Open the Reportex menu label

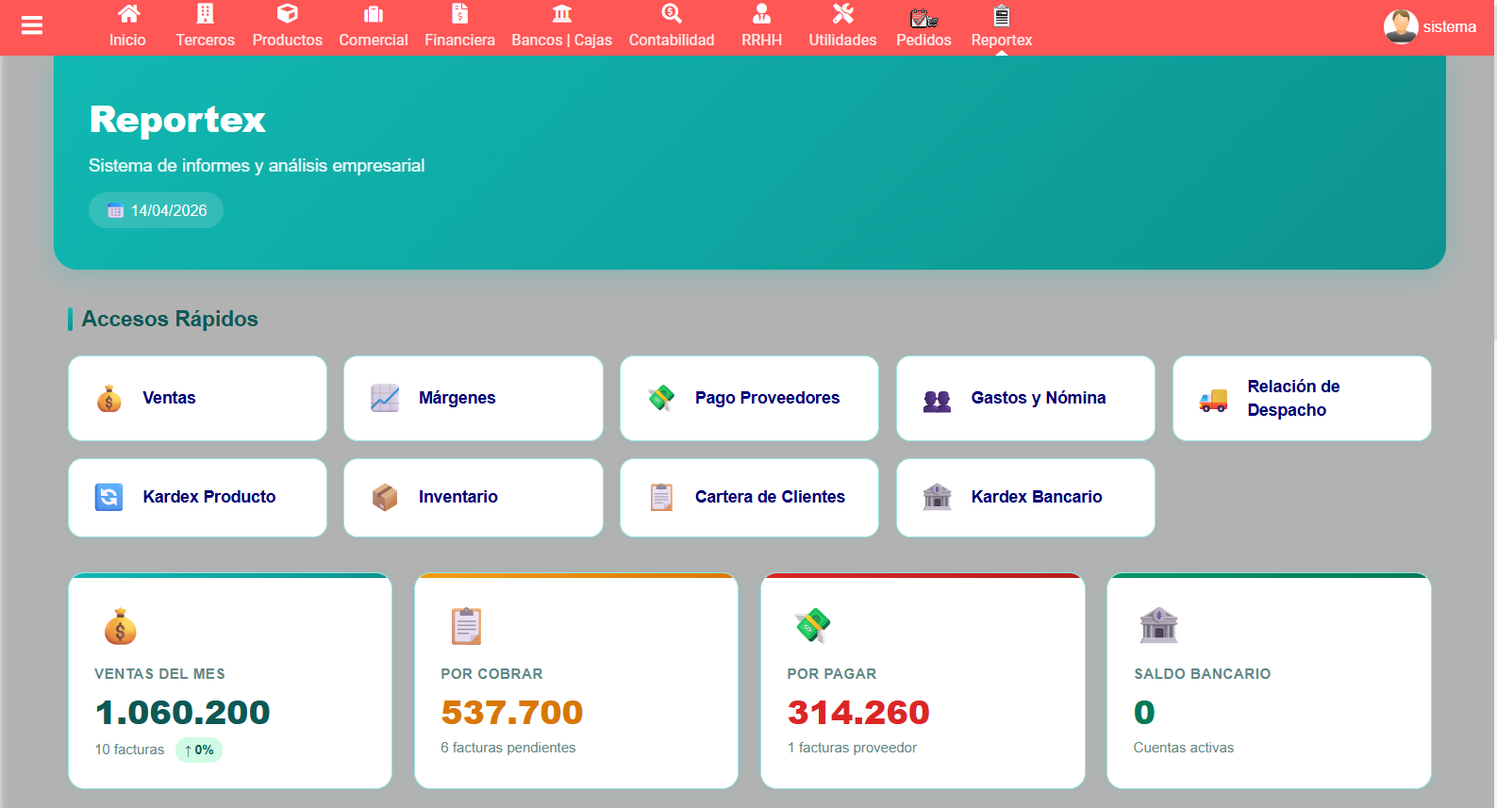click(1002, 41)
